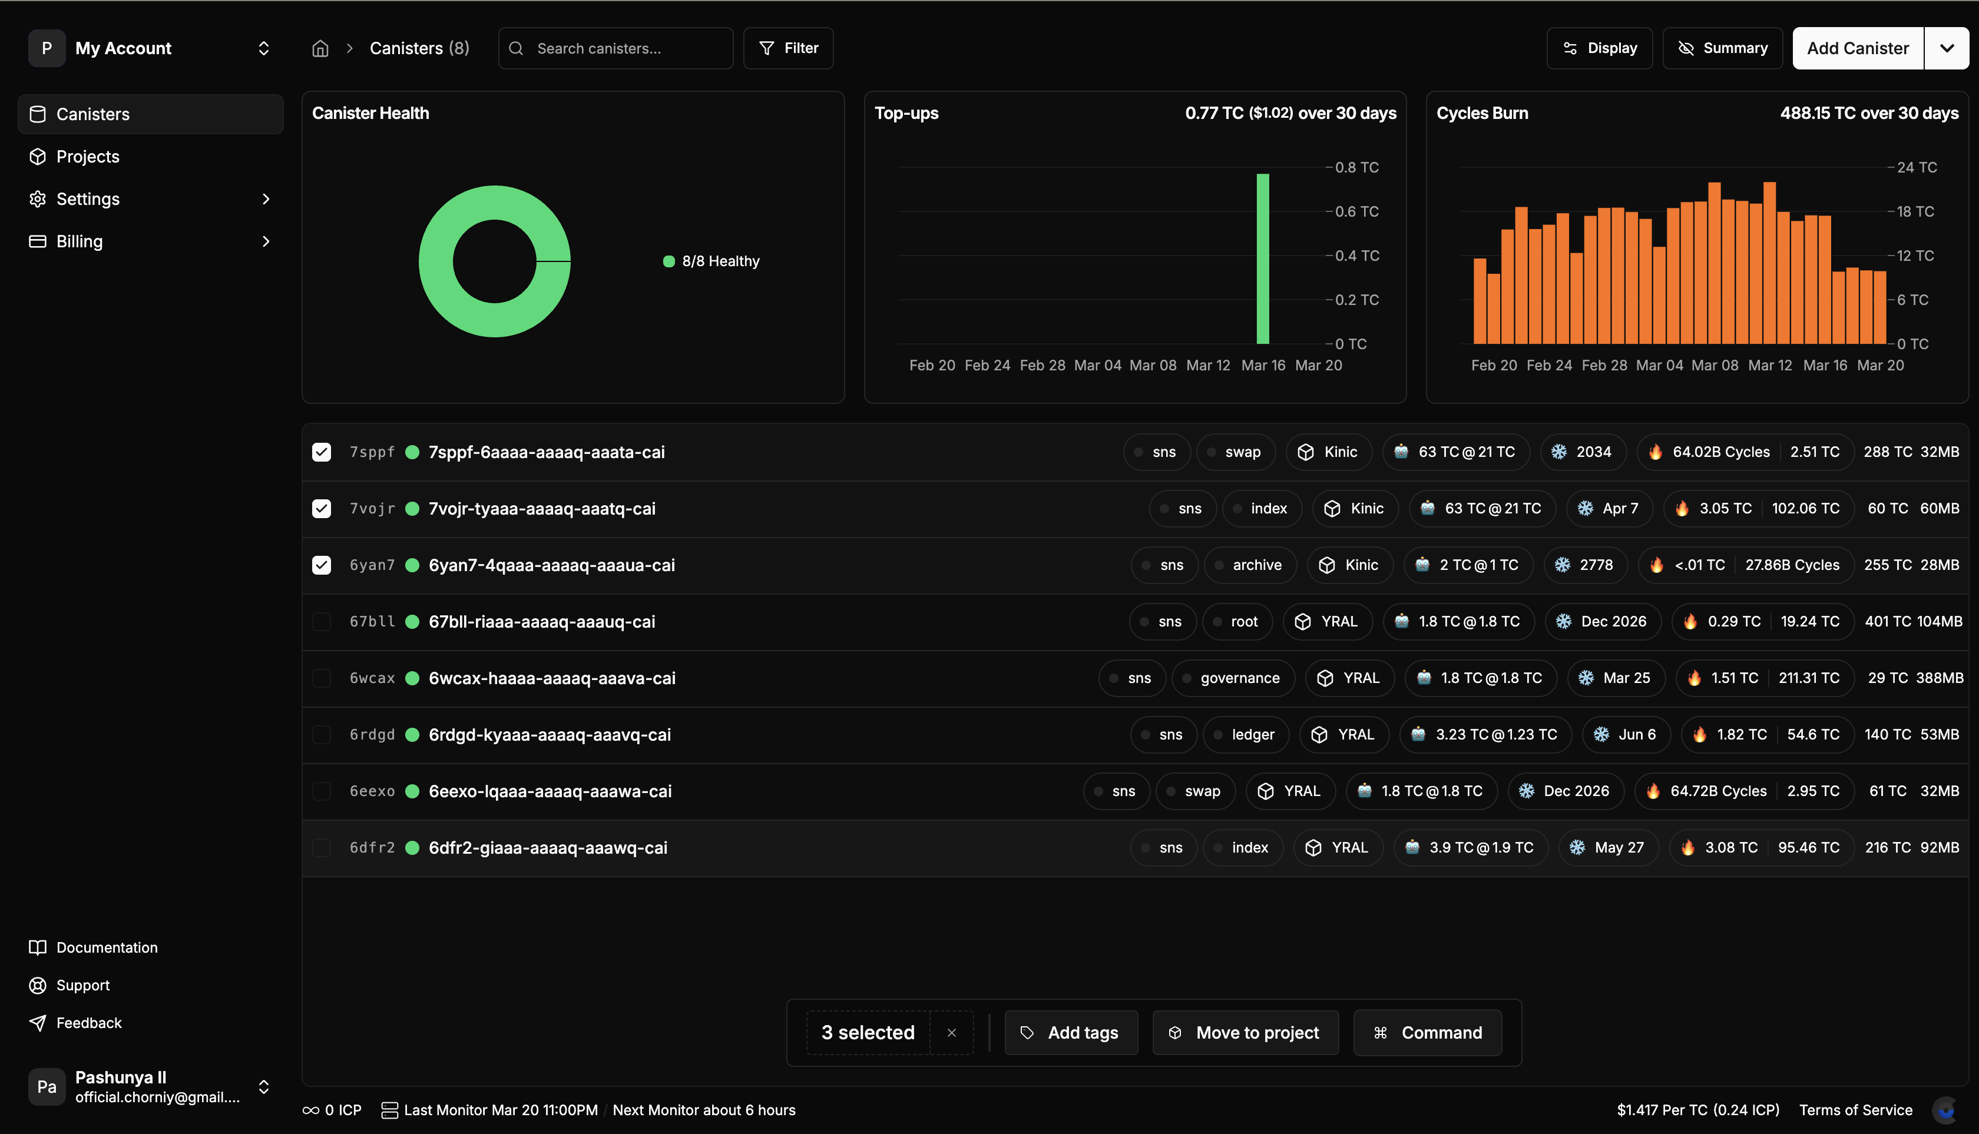Click the flame burn icon on 6wcax row
Viewport: 1979px width, 1134px height.
(1694, 678)
